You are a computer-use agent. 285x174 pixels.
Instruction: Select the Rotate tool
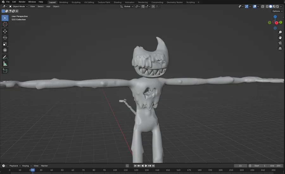(x=5, y=38)
